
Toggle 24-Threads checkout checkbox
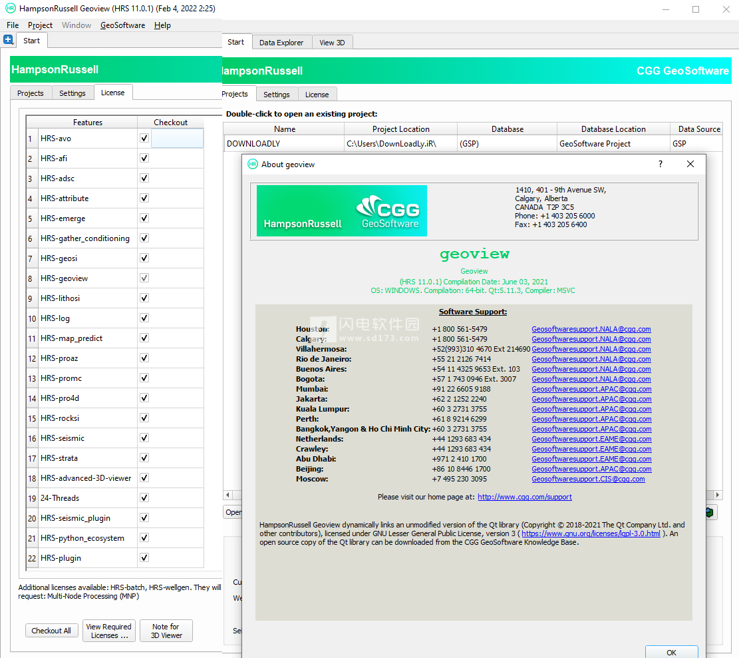144,497
